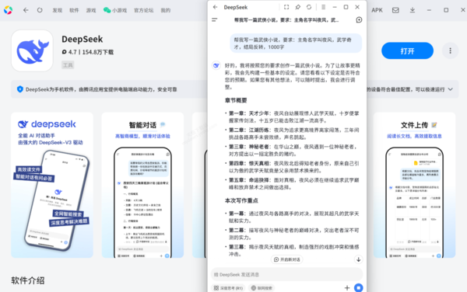Refresh the app store page
This screenshot has width=467, height=292.
[40, 10]
